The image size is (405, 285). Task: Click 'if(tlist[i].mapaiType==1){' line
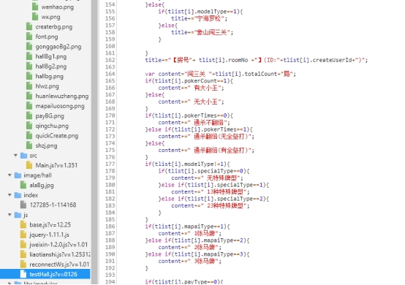click(x=187, y=227)
